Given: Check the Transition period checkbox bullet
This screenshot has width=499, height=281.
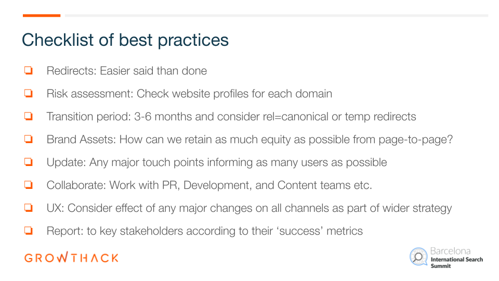Looking at the screenshot, I should [x=29, y=116].
